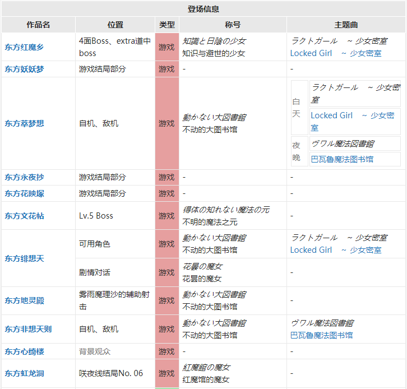407x389 pixels.
Task: Open the 东方永夜抄 link
Action: pos(24,177)
